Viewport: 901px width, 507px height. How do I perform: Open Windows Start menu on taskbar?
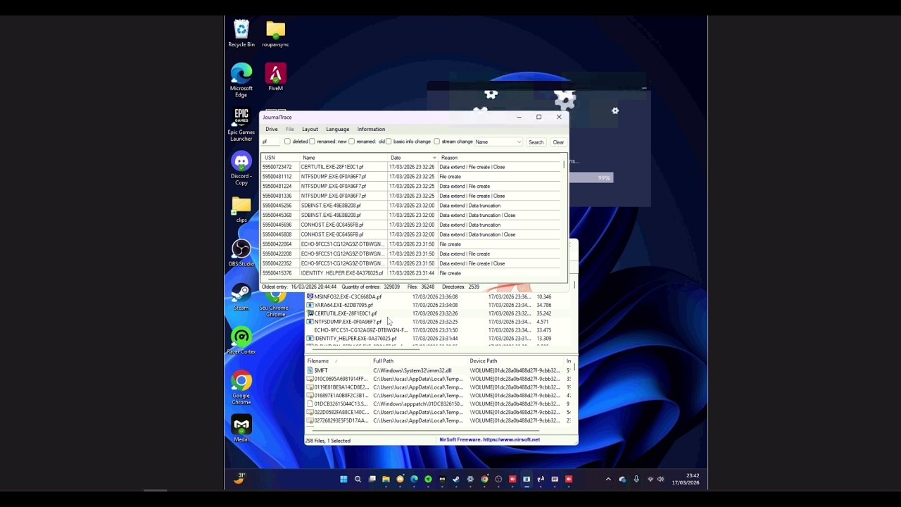[344, 480]
